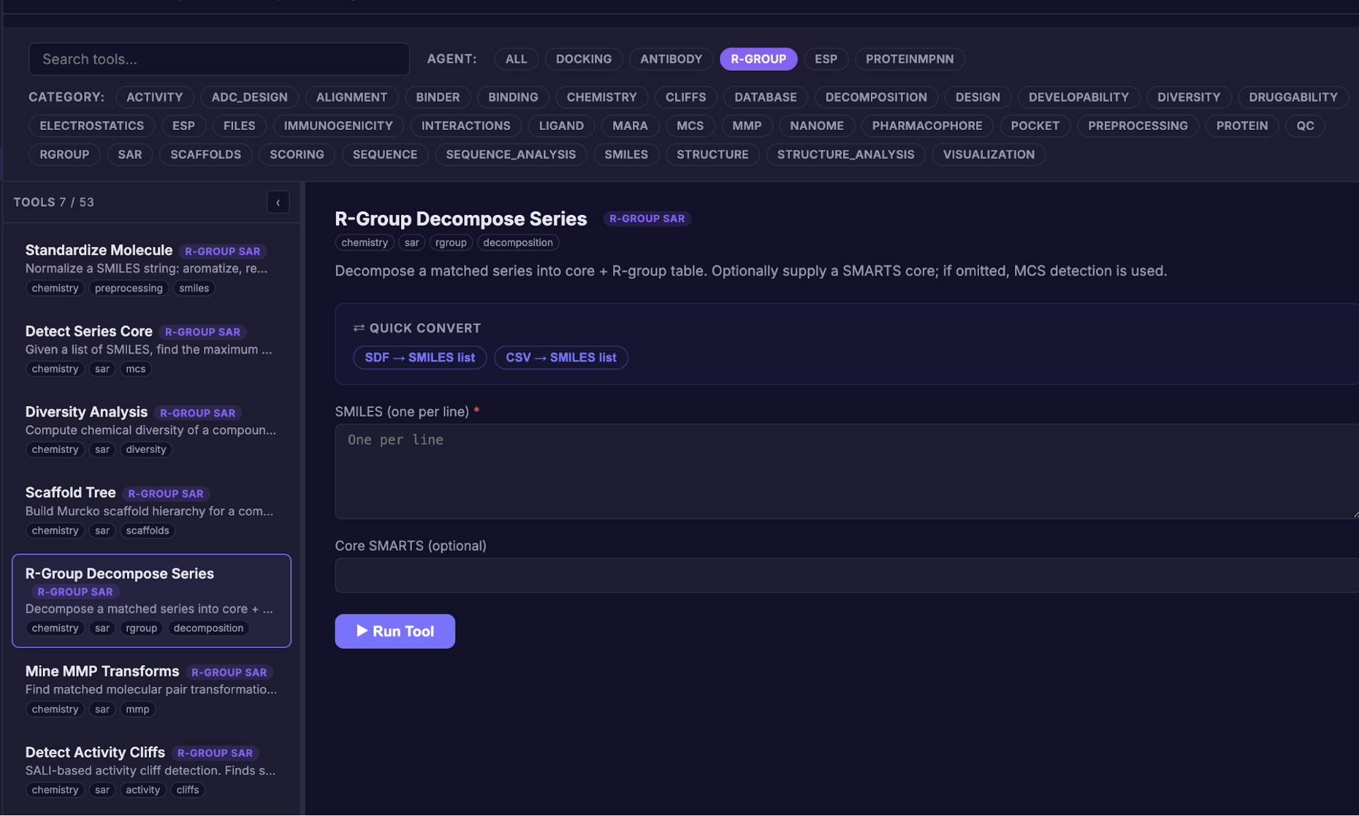Click the Run Tool button
This screenshot has height=816, width=1359.
[x=394, y=631]
